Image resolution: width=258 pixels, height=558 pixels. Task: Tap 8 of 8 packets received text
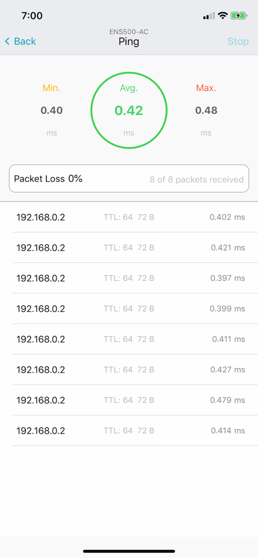click(x=197, y=179)
